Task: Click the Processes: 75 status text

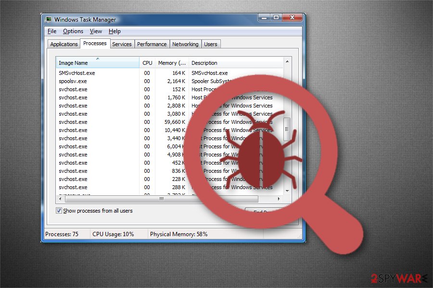Action: tap(62, 234)
